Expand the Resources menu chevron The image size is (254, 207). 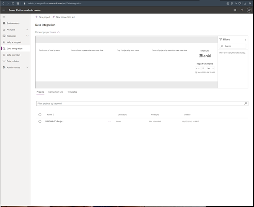(x=27, y=36)
